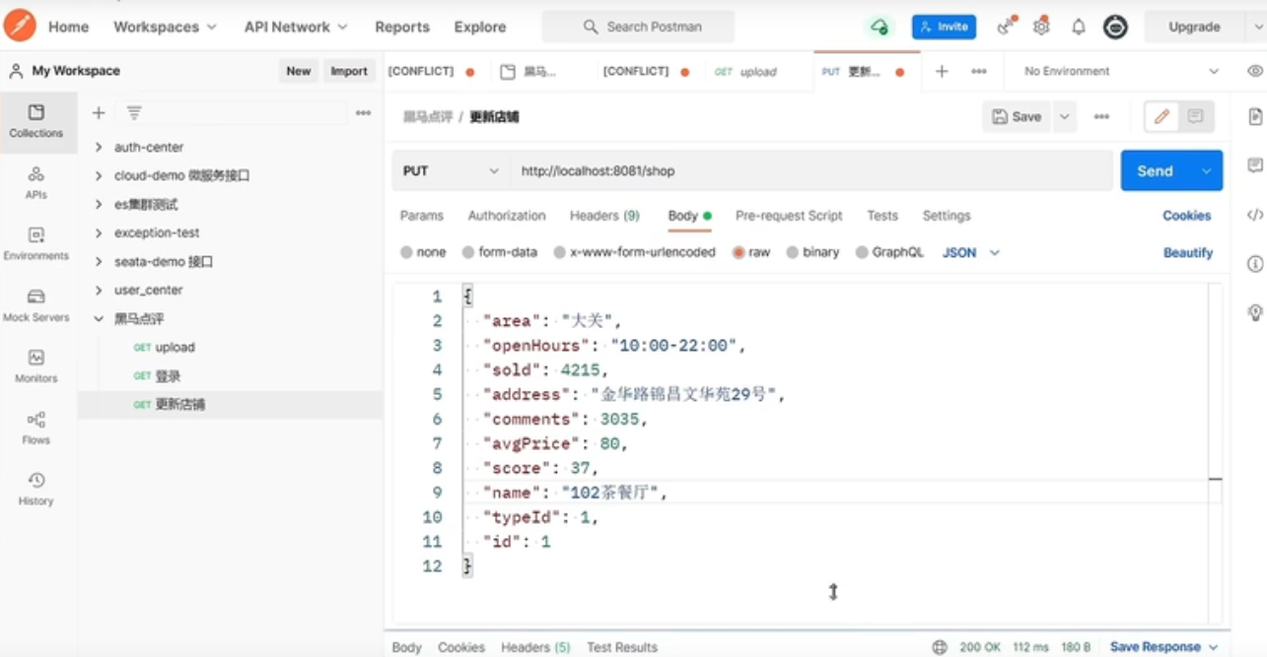Open tab overflow options ellipsis
This screenshot has height=657, width=1267.
979,71
